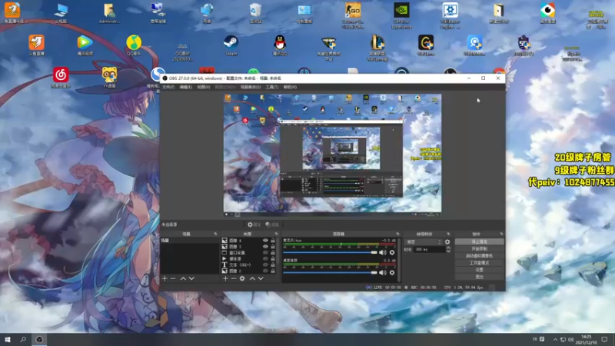
Task: Adjust the microphone volume slider
Action: click(x=373, y=251)
